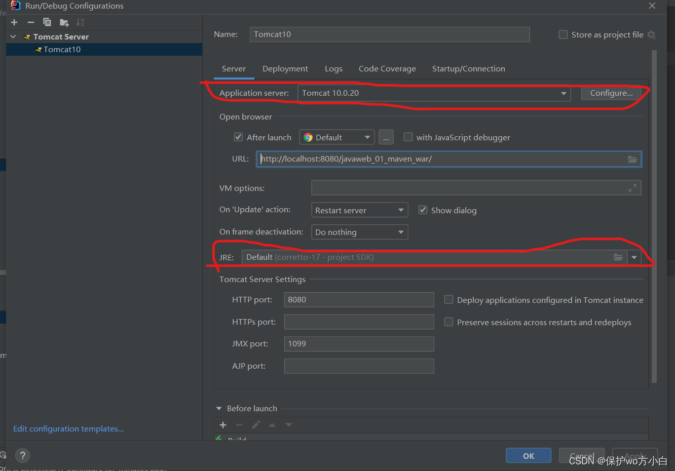
Task: Edit Before launch task pencil icon
Action: pyautogui.click(x=256, y=425)
